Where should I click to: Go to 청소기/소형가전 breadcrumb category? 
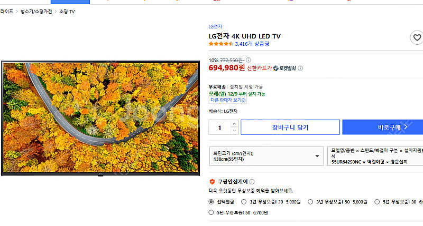[x=36, y=12]
